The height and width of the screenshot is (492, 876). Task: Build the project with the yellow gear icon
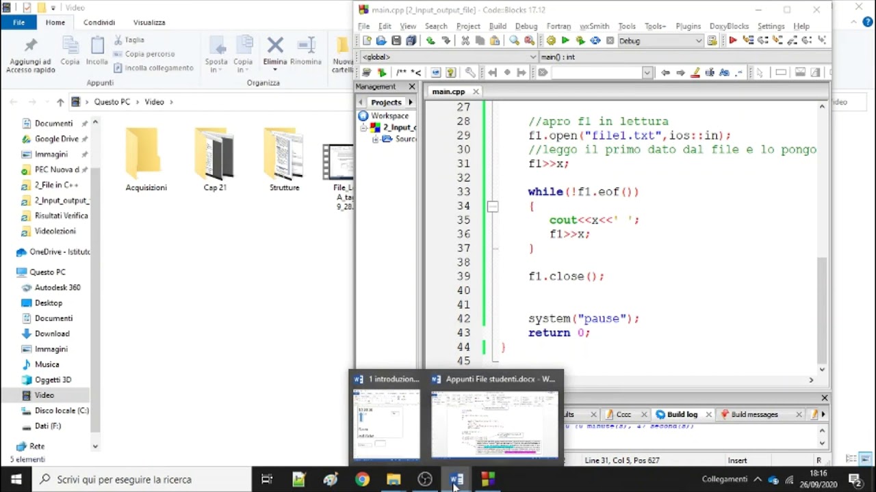tap(550, 41)
